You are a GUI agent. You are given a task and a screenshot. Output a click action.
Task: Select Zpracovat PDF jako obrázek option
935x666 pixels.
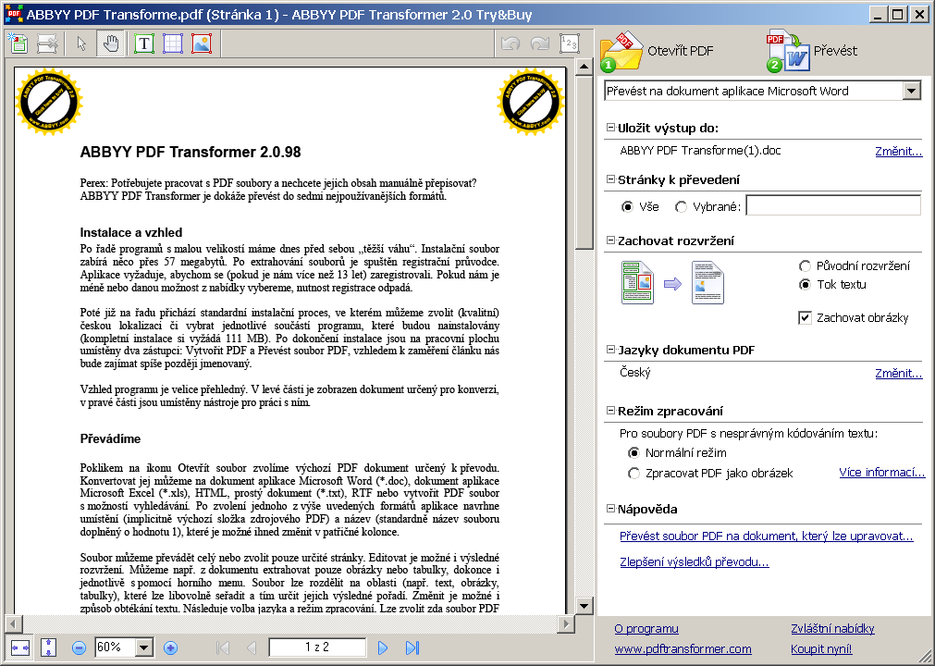pos(634,474)
